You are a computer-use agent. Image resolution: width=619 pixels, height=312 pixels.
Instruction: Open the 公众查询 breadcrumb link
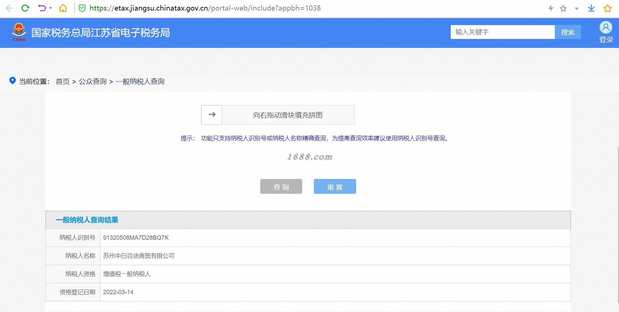click(x=93, y=82)
